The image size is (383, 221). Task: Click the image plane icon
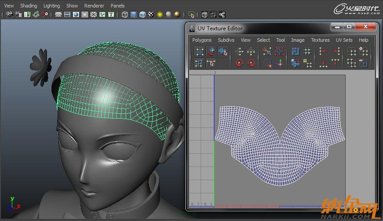pos(36,14)
